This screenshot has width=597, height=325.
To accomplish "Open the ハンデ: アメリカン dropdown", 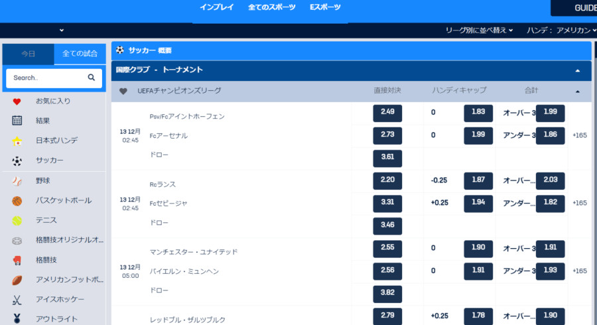I will pyautogui.click(x=561, y=30).
